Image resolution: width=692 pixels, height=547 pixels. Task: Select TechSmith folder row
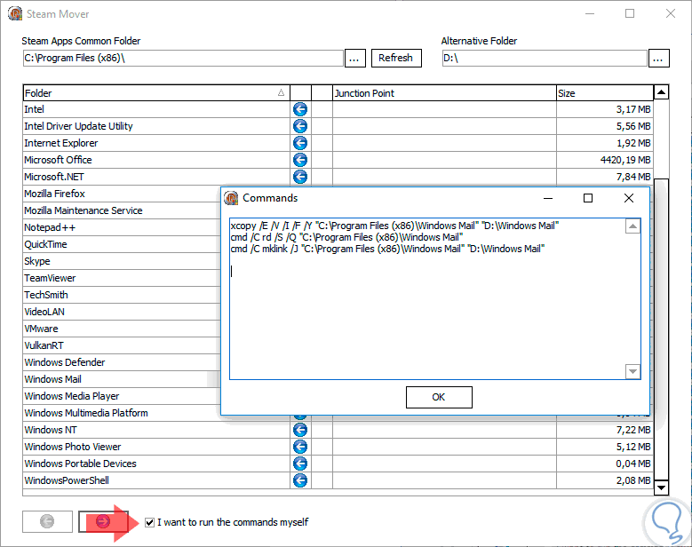tap(122, 295)
